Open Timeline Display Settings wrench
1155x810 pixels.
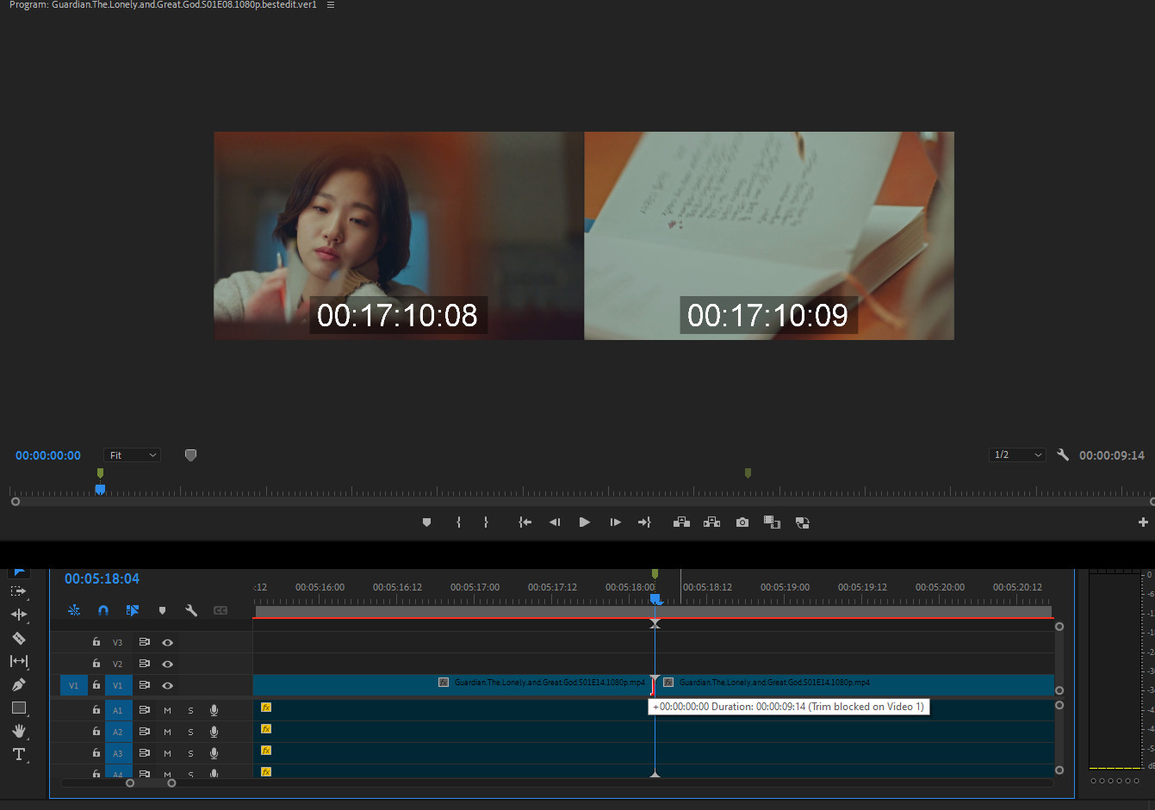coord(191,610)
